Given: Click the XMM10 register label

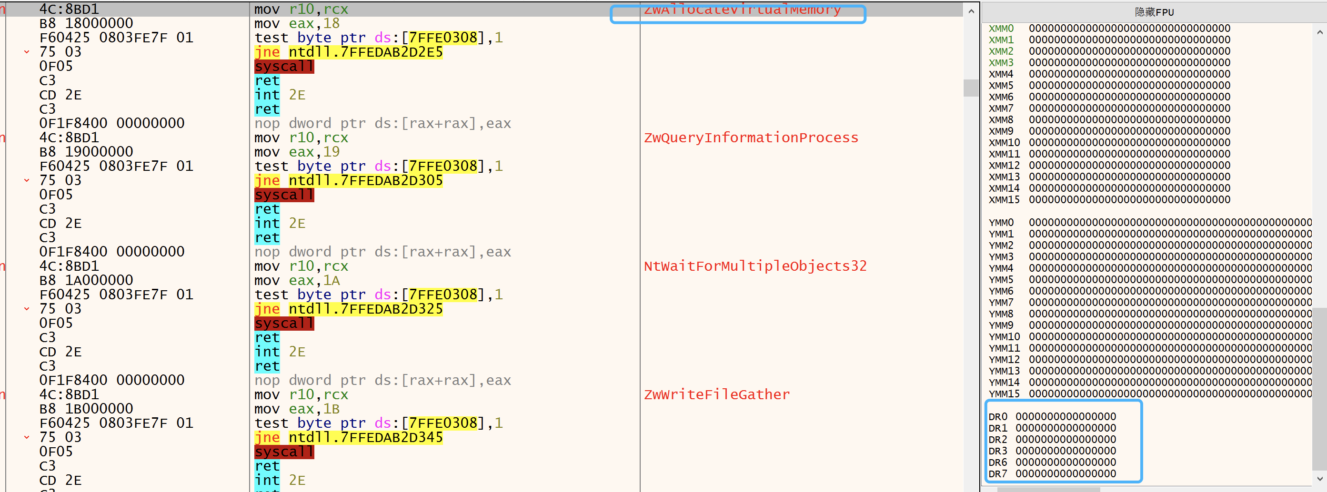Looking at the screenshot, I should [x=1004, y=143].
